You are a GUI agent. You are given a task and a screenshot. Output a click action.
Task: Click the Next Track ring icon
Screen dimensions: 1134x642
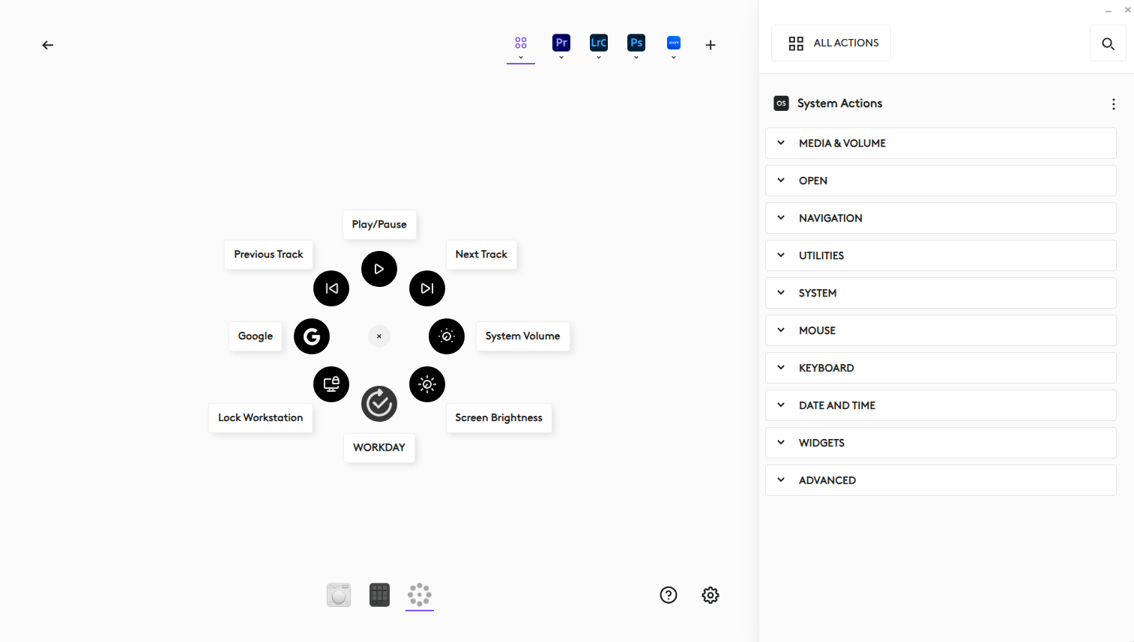click(x=427, y=288)
